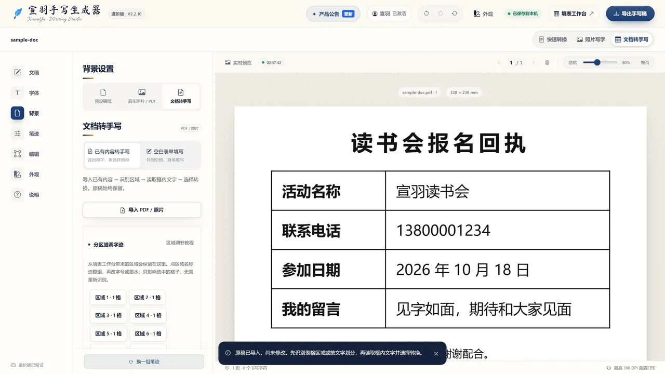
Task: Open the 字体 font section
Action: point(26,93)
